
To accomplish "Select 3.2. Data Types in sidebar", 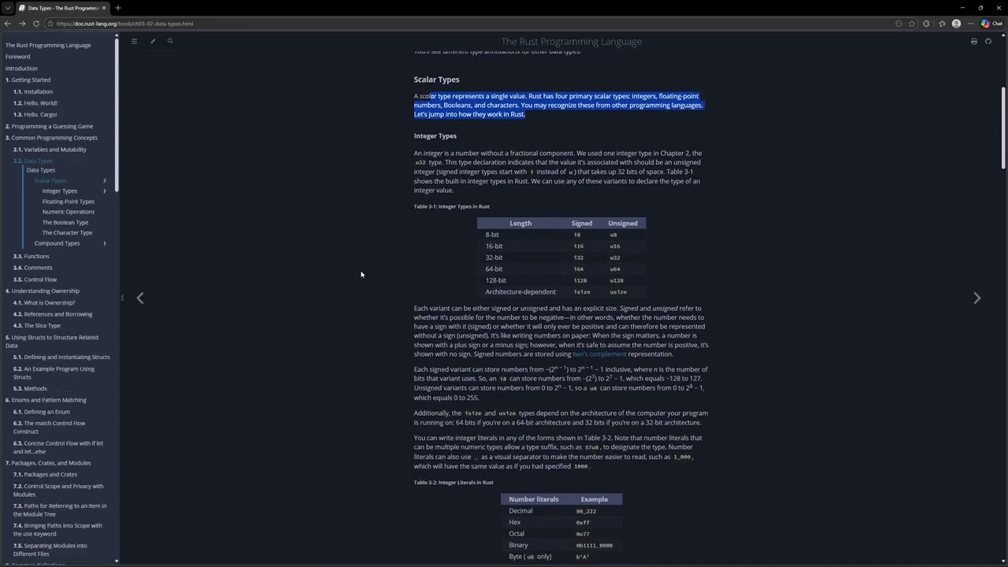I will pos(33,161).
